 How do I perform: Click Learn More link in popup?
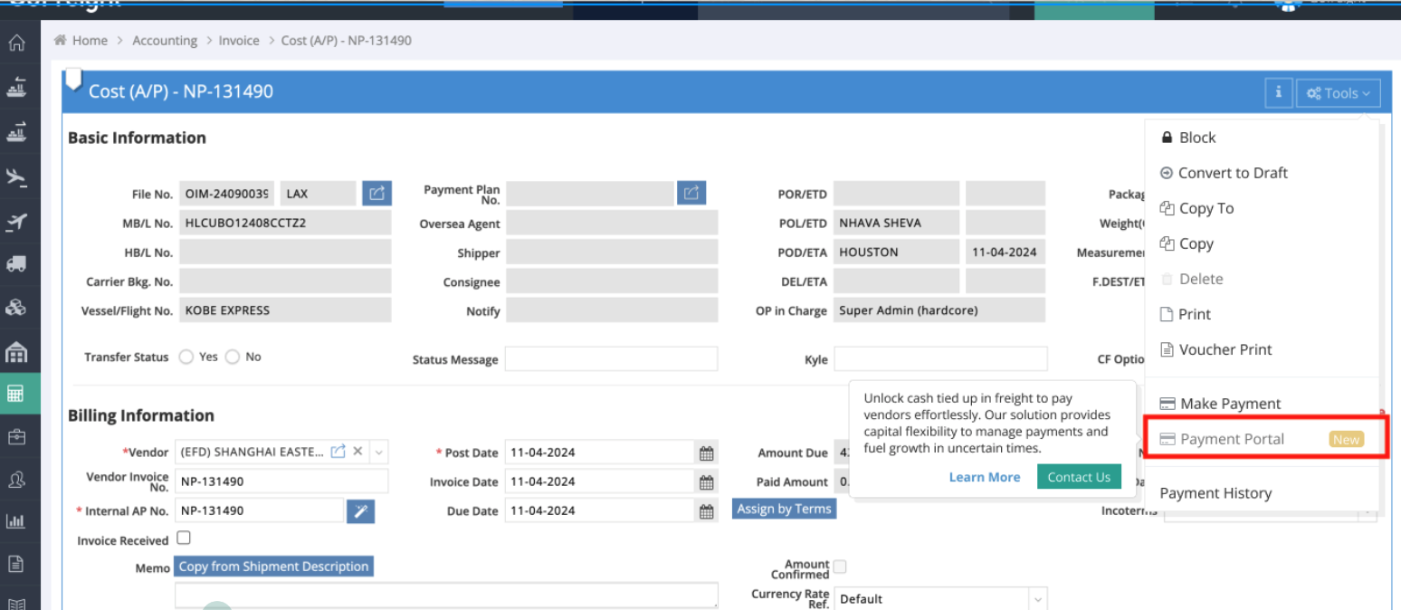tap(984, 477)
